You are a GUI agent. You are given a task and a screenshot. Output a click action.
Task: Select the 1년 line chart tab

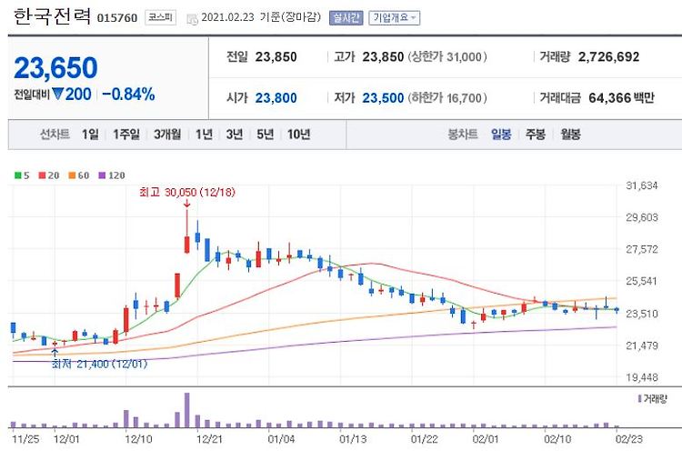pos(204,135)
